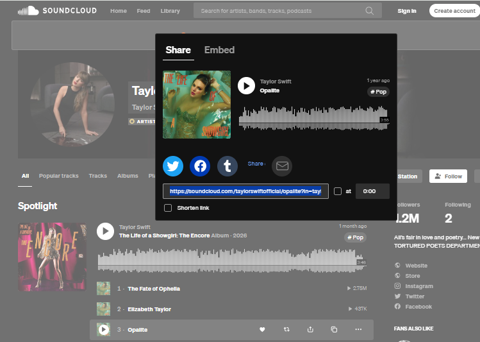Open the Popular tracks tab
This screenshot has width=480, height=342.
(59, 176)
